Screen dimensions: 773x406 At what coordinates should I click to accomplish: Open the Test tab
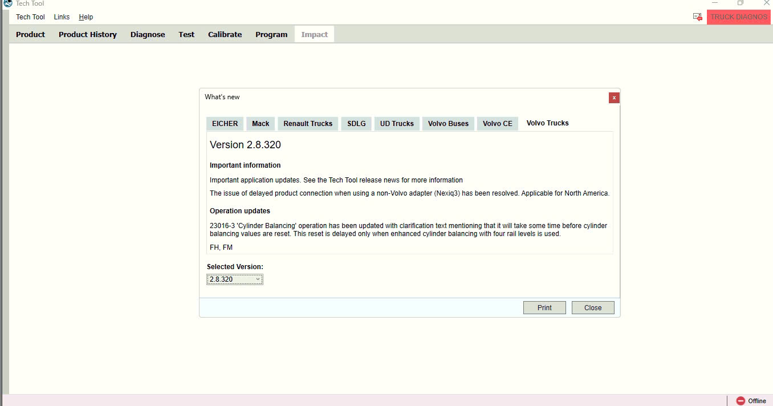[186, 34]
